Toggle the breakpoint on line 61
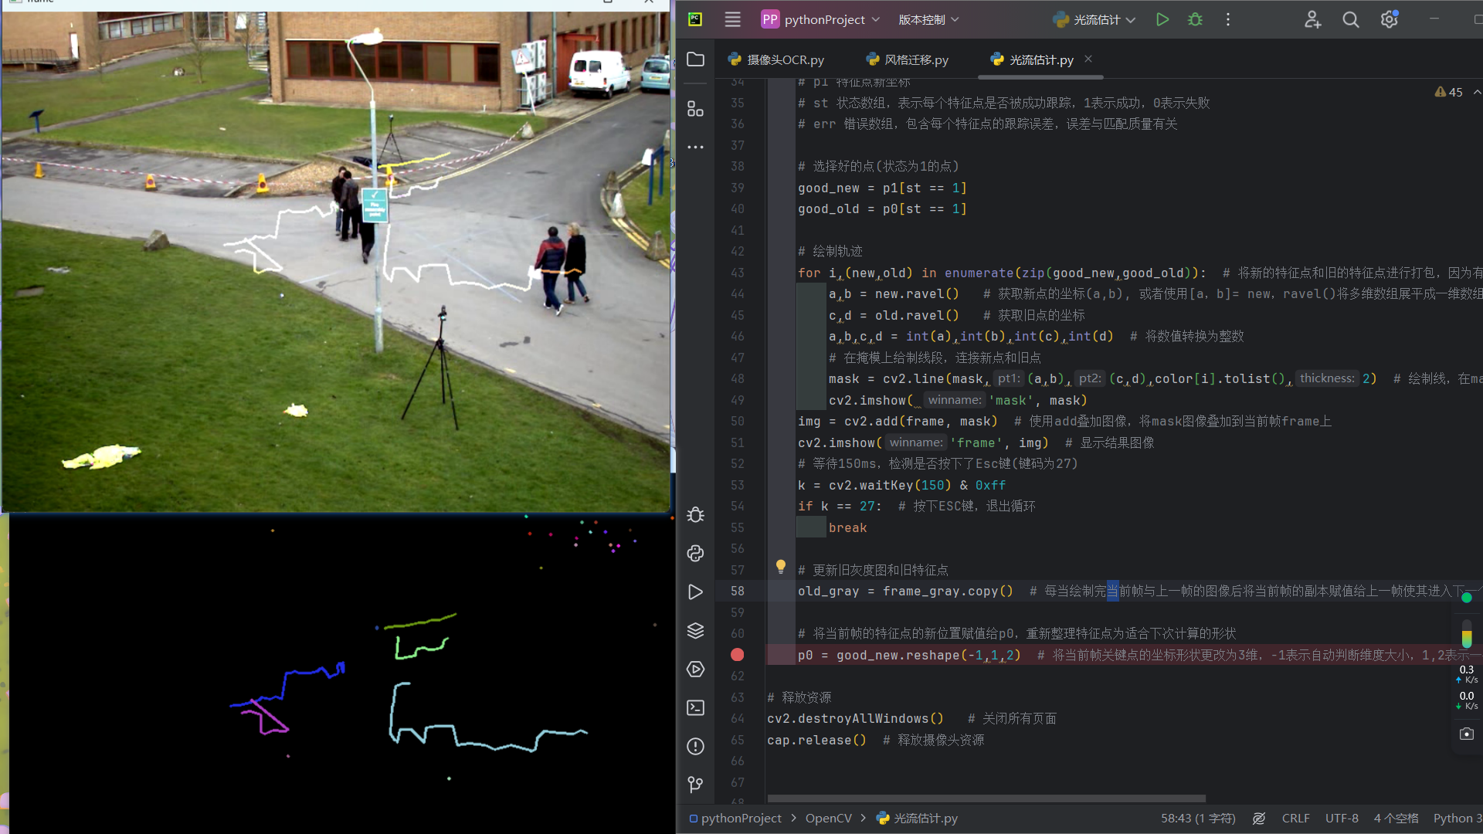Screen dimensions: 1483x834 point(737,655)
